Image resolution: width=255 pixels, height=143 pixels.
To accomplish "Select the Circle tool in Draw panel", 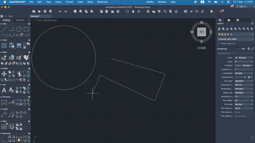I will click(19, 29).
